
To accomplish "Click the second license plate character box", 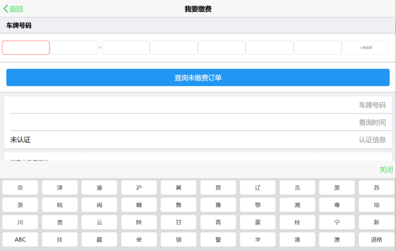I will 74,48.
